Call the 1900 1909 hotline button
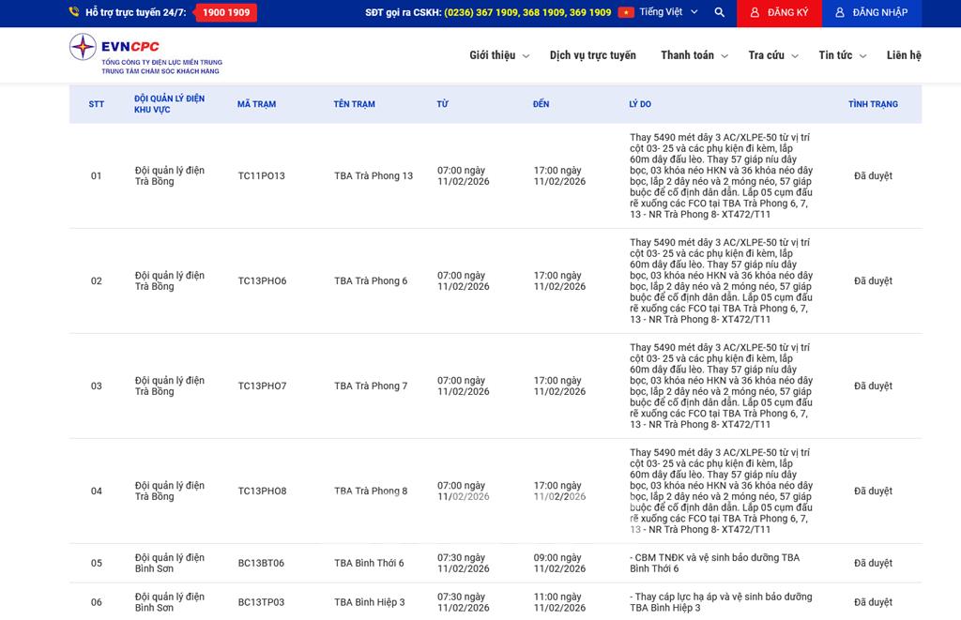The image size is (961, 620). point(226,13)
